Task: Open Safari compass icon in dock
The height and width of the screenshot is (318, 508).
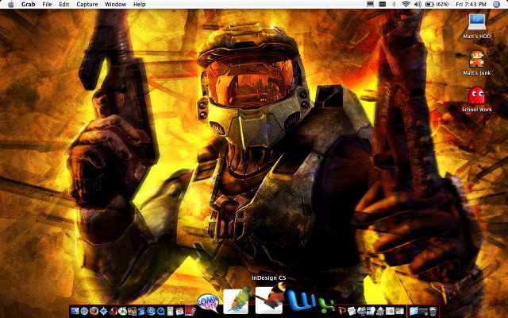Action: pyautogui.click(x=104, y=311)
